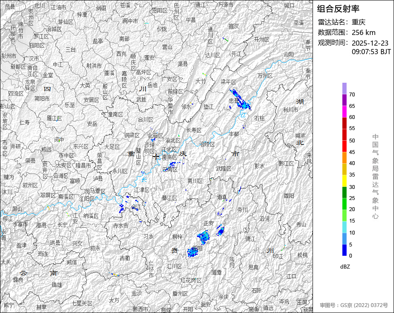Click the 大足区 map label

click(x=112, y=147)
